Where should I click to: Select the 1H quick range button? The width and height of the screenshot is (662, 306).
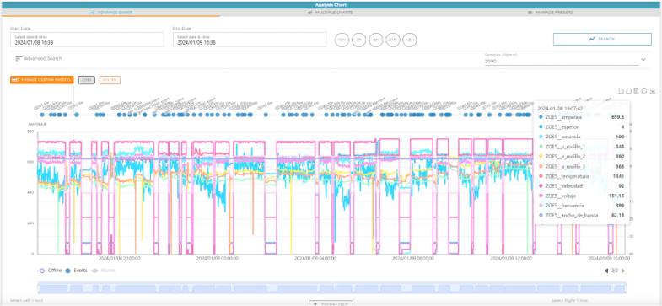(x=359, y=40)
